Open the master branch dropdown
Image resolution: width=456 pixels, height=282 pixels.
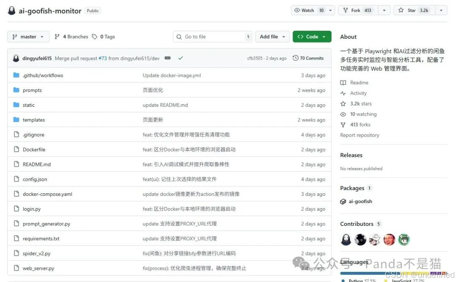point(28,37)
